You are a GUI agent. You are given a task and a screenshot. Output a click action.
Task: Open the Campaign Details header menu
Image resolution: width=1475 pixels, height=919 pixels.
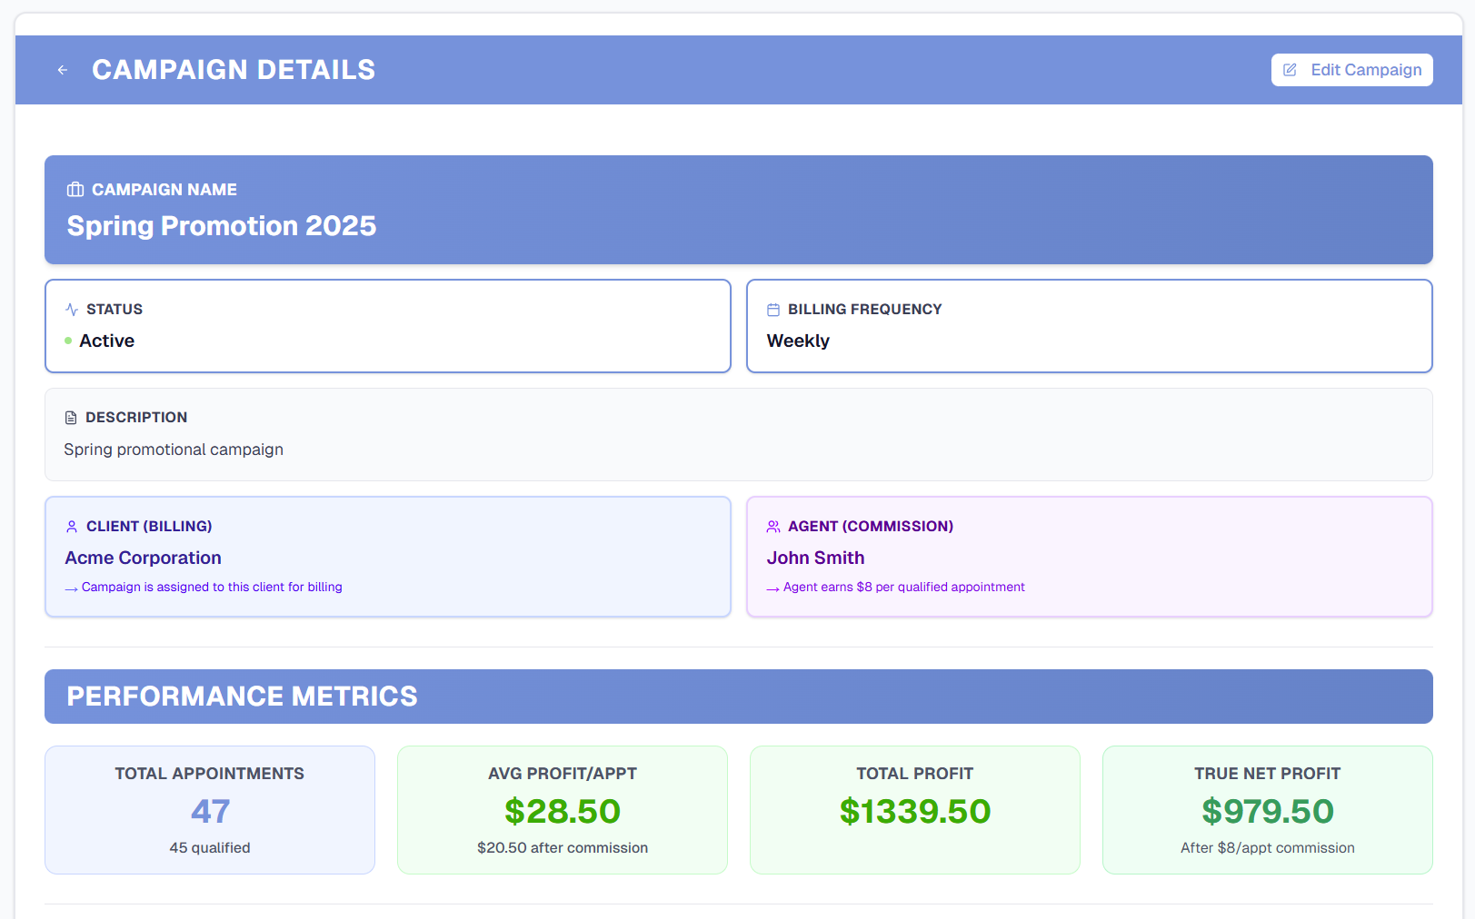tap(233, 69)
